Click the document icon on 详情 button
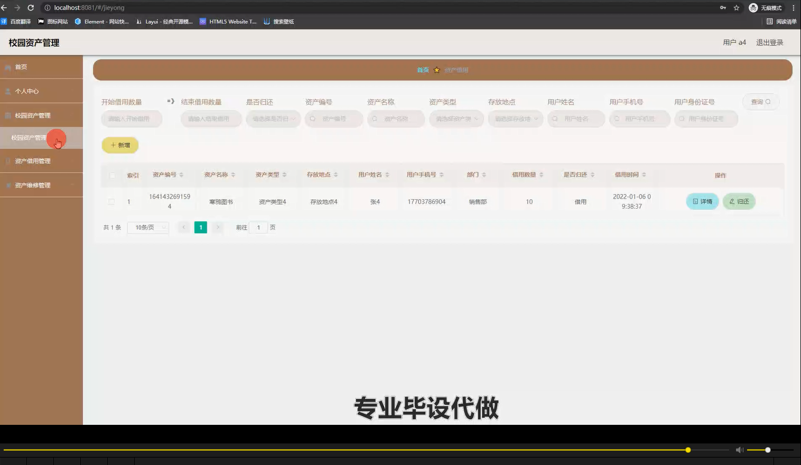The image size is (801, 465). click(694, 201)
